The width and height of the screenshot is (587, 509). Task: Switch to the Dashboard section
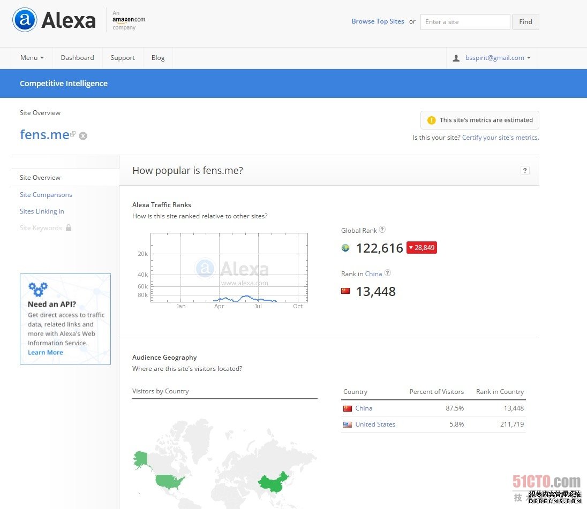[x=77, y=57]
